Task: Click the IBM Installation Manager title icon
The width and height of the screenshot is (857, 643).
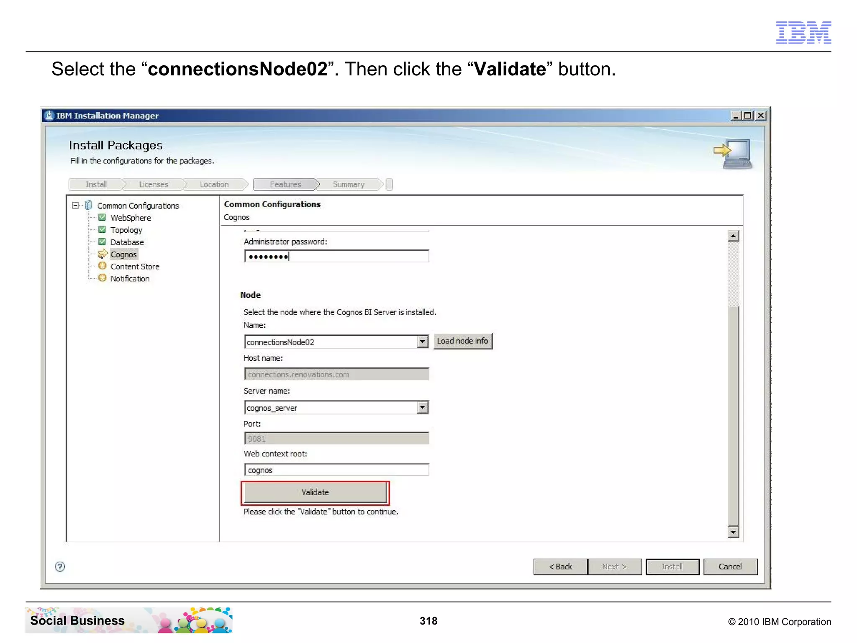Action: 49,116
